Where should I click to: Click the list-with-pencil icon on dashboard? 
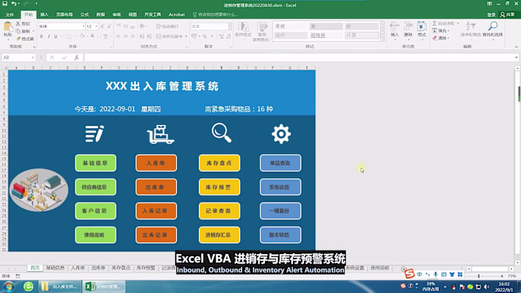tap(94, 134)
